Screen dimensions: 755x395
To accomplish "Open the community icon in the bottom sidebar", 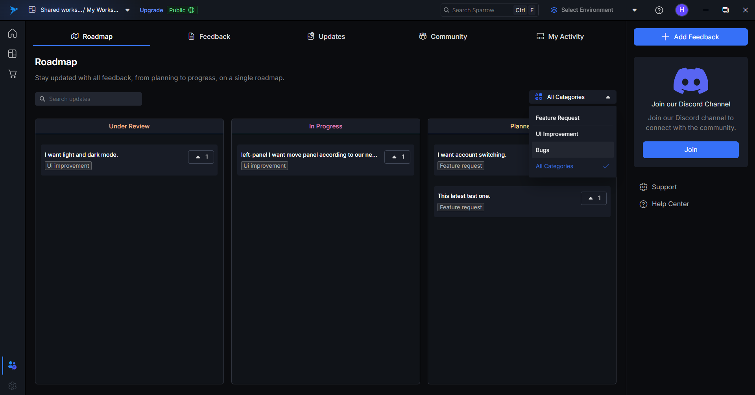I will 13,366.
